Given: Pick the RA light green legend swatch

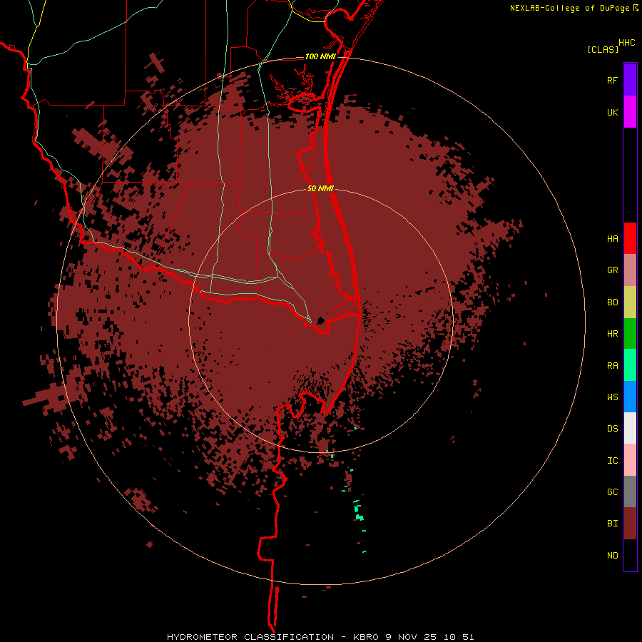Looking at the screenshot, I should [x=630, y=365].
